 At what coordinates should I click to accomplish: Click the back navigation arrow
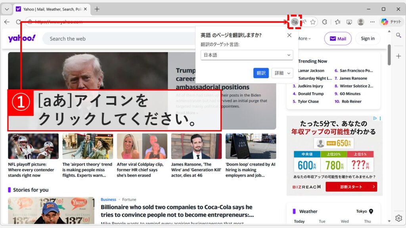[7, 22]
